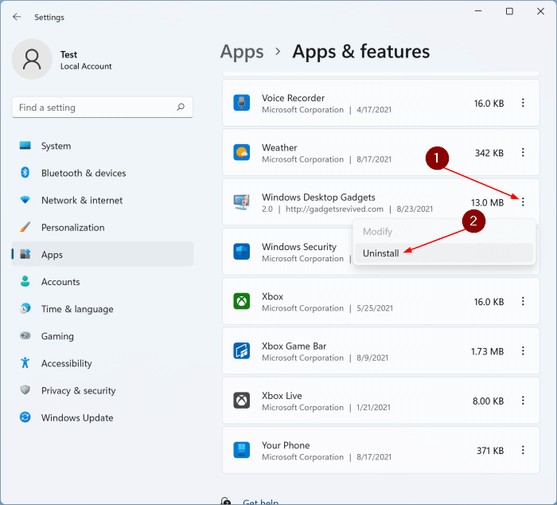557x505 pixels.
Task: Click the Windows Security app icon
Action: [x=242, y=252]
